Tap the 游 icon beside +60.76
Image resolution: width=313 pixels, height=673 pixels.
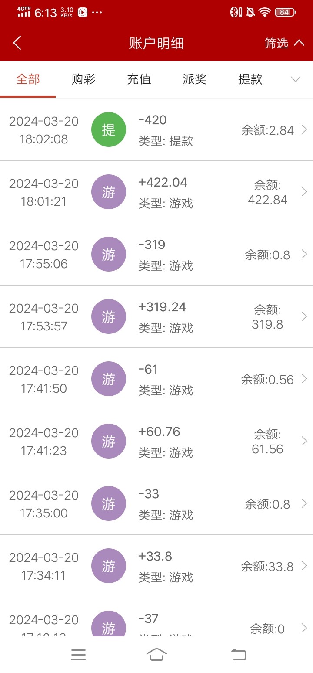(x=109, y=441)
